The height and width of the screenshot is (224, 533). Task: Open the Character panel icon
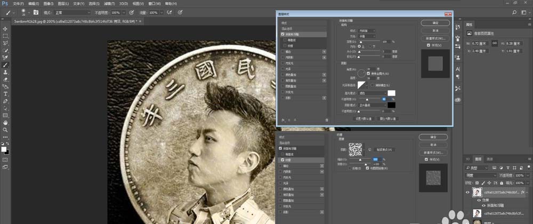[x=458, y=69]
